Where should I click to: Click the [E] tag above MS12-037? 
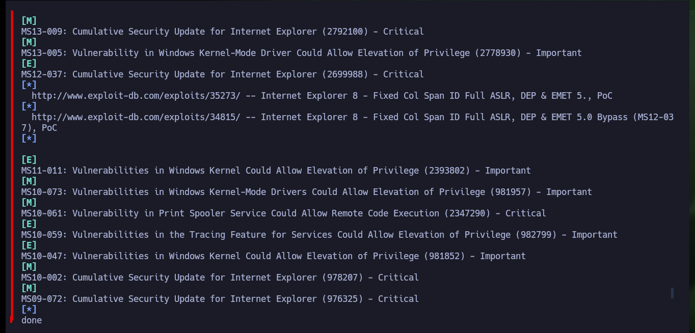click(x=29, y=64)
